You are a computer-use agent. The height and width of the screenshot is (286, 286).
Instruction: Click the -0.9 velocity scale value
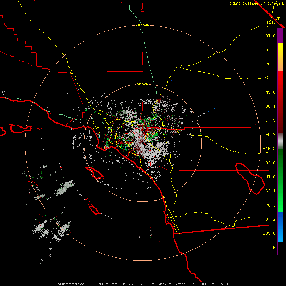(x=270, y=135)
